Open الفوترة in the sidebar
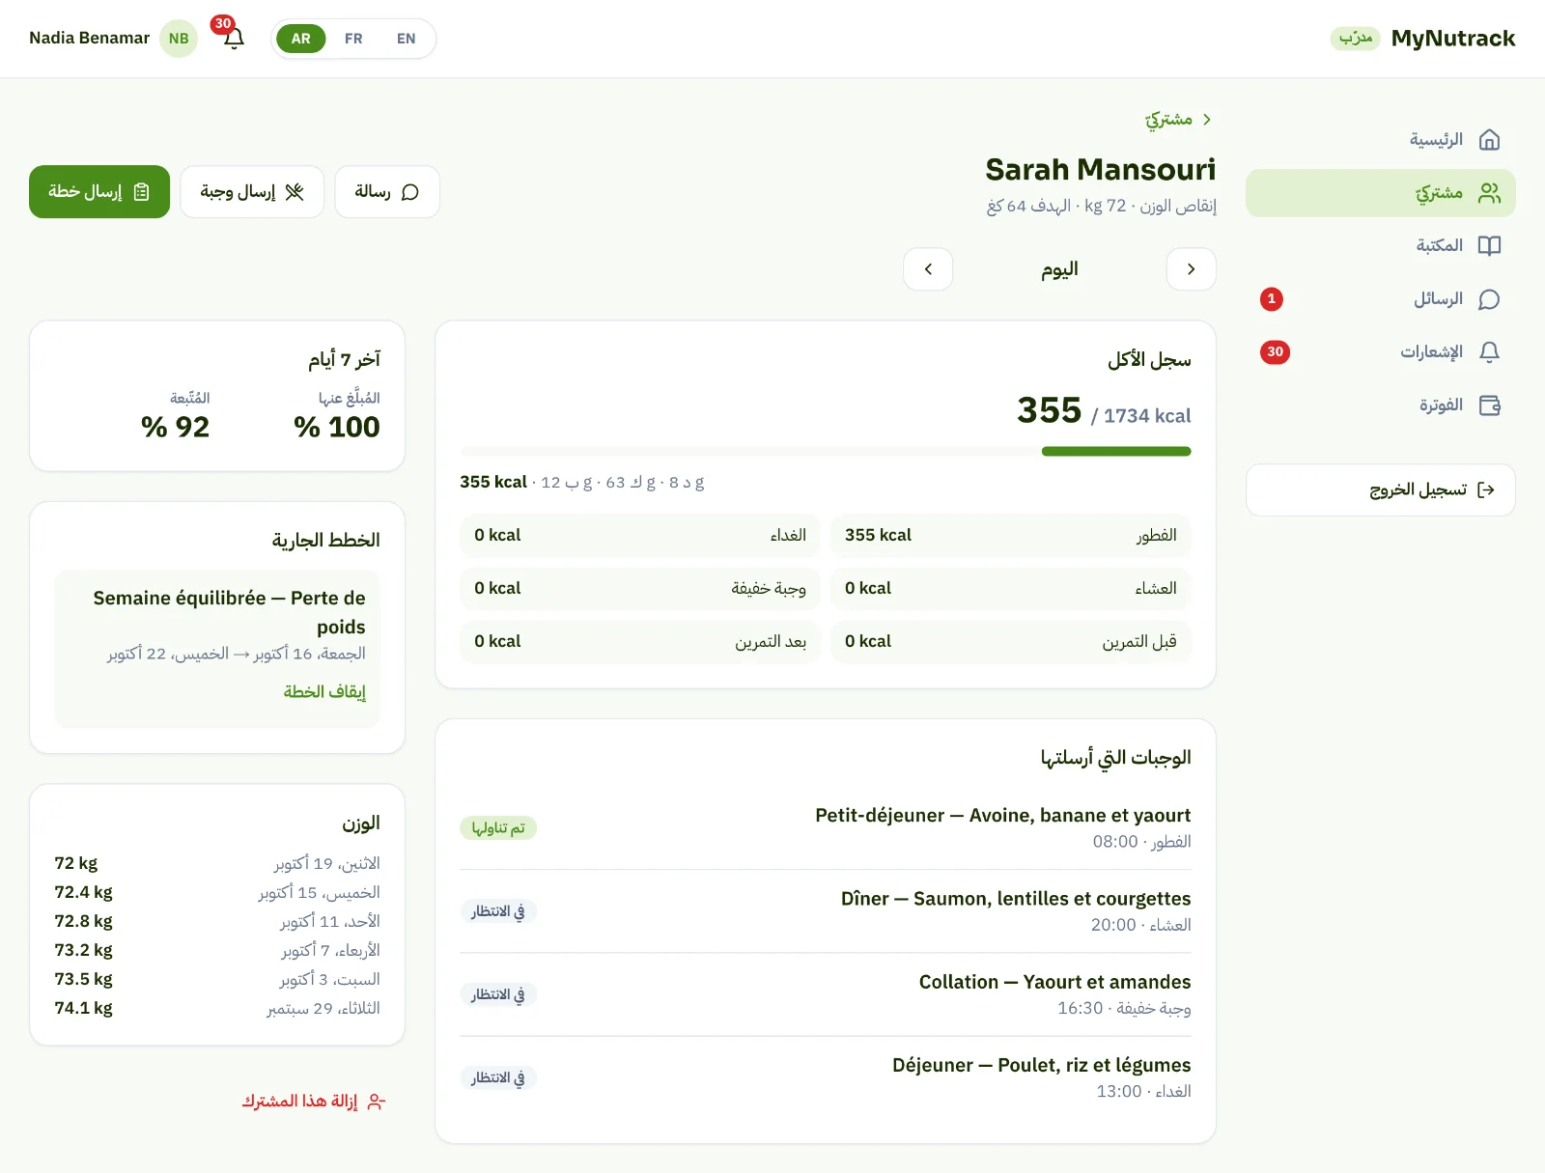Screen dimensions: 1545x1173 point(1381,405)
